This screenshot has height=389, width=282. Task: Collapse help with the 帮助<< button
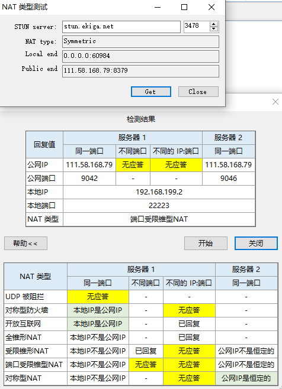(25, 244)
